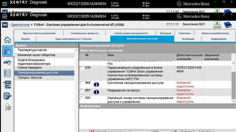Open the control unit grid sidebar icon
236x132 pixels.
(x=7, y=85)
